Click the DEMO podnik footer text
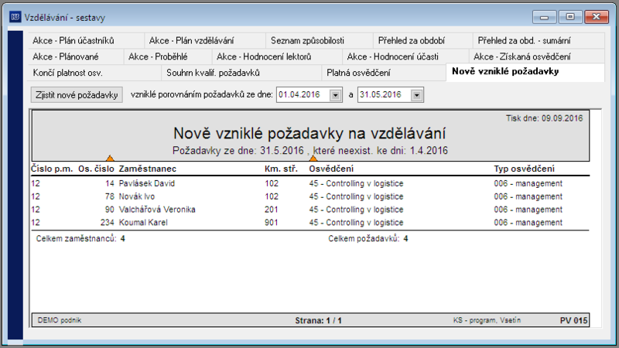 point(60,320)
